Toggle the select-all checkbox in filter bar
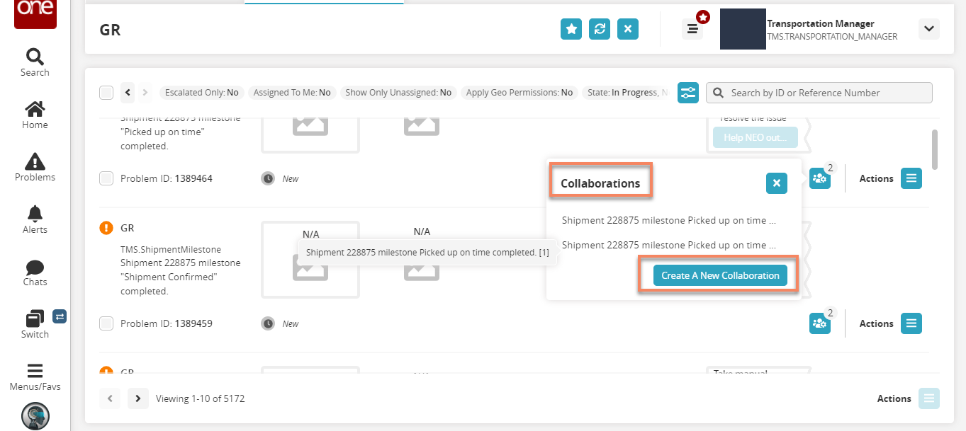 pyautogui.click(x=106, y=93)
